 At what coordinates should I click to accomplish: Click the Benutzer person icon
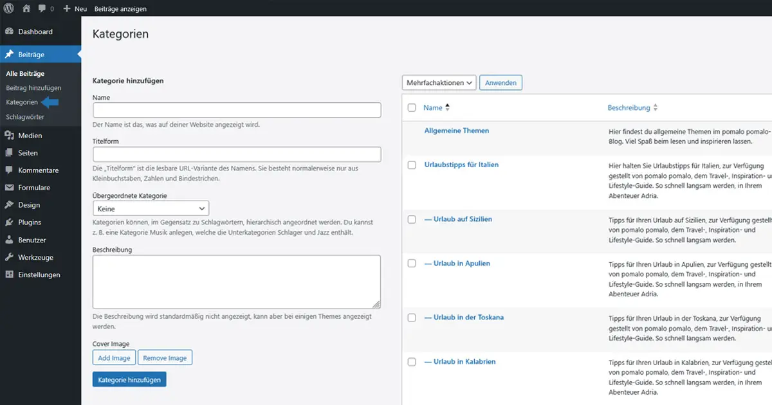[x=9, y=240]
